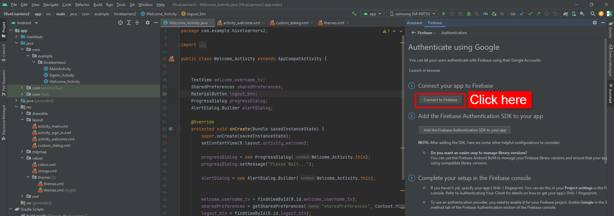Open the 'app' run configuration dropdown
This screenshot has width=614, height=216.
coord(372,14)
